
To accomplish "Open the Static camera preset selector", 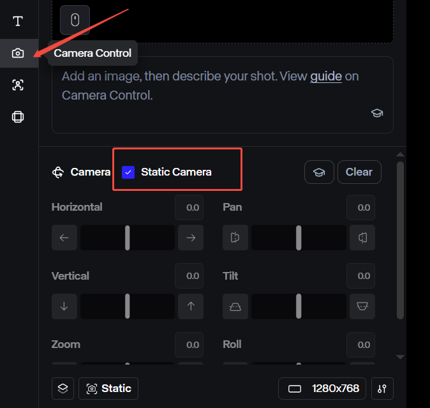I will 108,388.
